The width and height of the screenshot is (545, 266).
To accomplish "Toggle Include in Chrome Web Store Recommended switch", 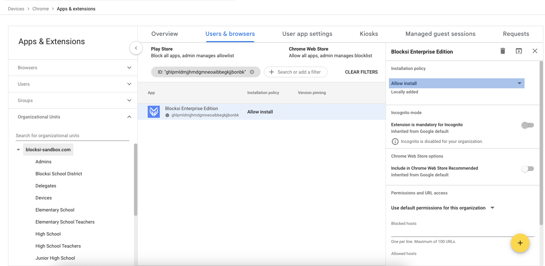I will pos(528,169).
